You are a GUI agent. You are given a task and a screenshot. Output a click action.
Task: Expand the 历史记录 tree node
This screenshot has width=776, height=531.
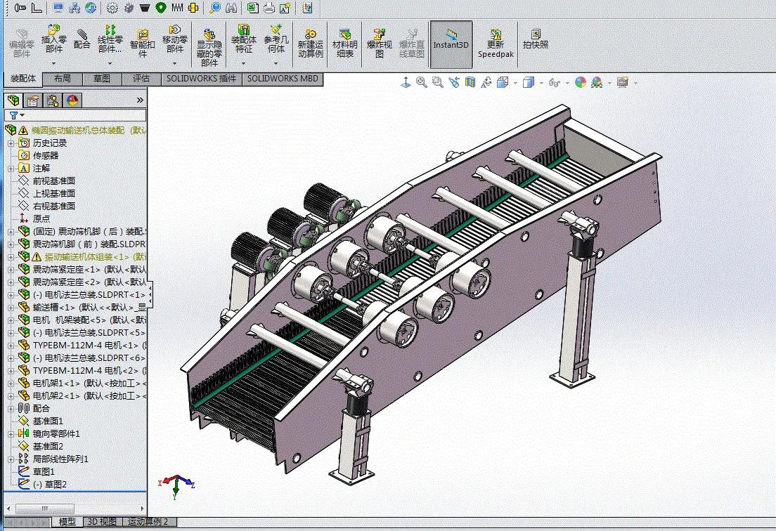point(11,143)
